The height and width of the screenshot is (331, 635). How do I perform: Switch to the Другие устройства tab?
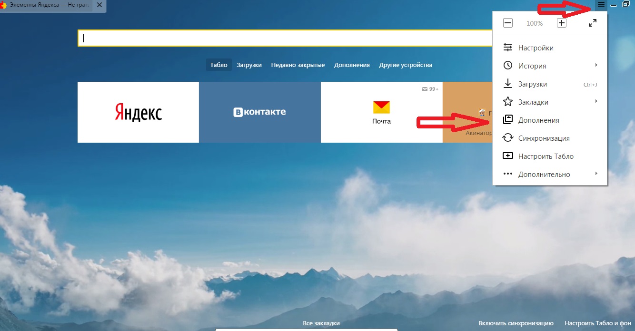406,65
